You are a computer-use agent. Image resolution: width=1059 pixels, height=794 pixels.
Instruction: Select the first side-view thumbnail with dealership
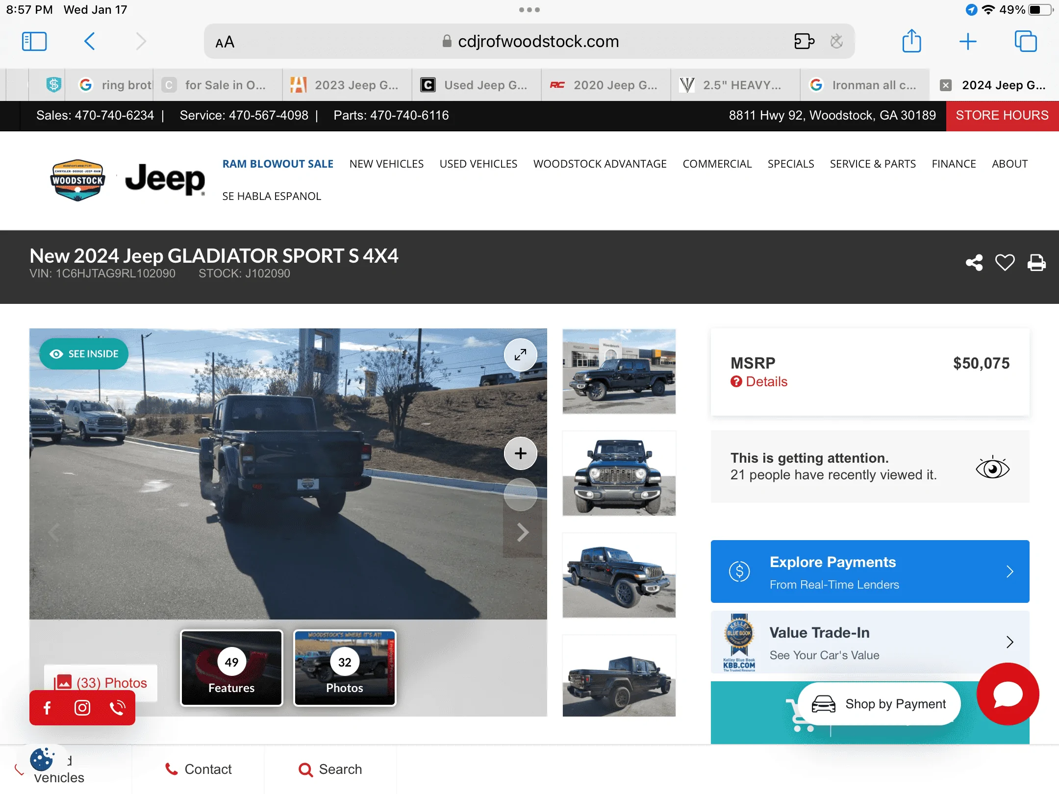click(619, 372)
